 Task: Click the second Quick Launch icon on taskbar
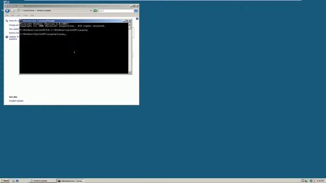(x=17, y=181)
